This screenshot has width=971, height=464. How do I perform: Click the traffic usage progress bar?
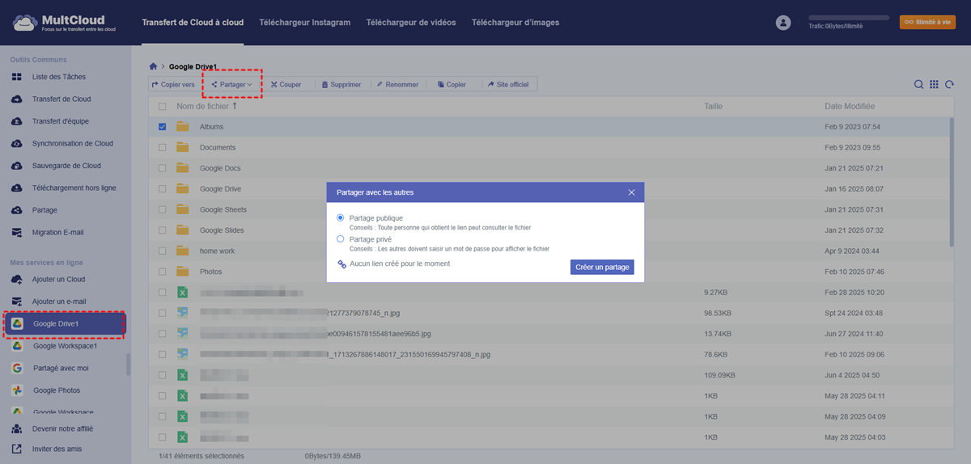click(849, 17)
